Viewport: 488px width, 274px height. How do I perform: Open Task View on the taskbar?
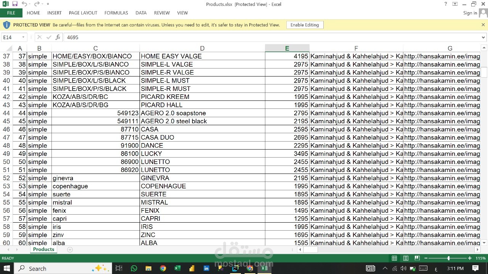click(x=119, y=268)
